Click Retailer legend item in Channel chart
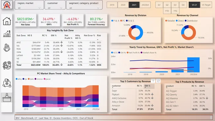The width and height of the screenshot is (215, 121). click(x=170, y=21)
